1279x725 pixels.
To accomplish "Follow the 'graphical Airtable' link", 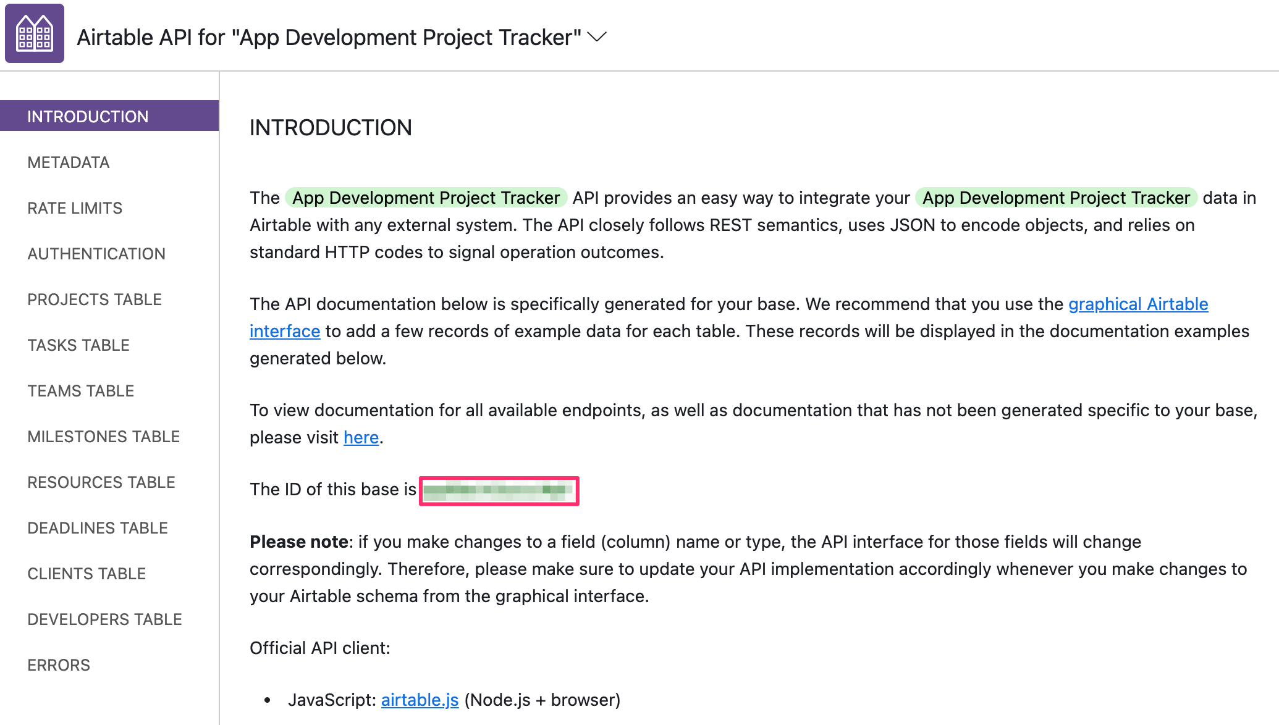I will [x=1138, y=304].
